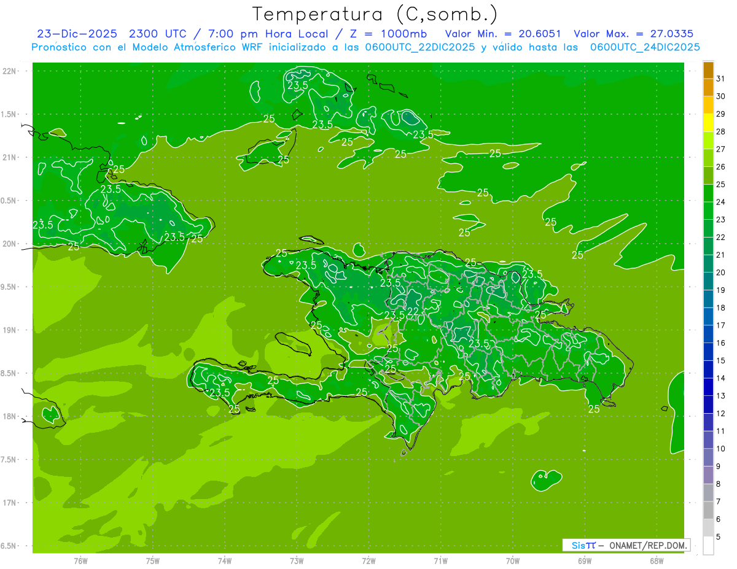This screenshot has height=569, width=737.
Task: Click the valid-until time "0600UTC_24DIC2025"
Action: coord(645,47)
